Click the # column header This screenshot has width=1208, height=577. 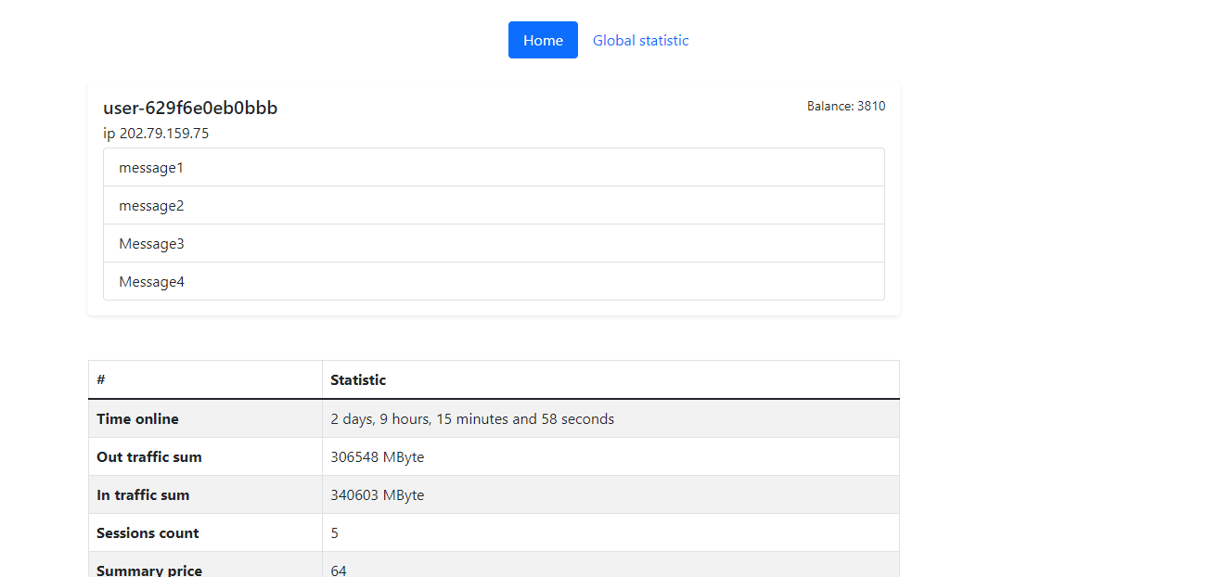click(205, 379)
